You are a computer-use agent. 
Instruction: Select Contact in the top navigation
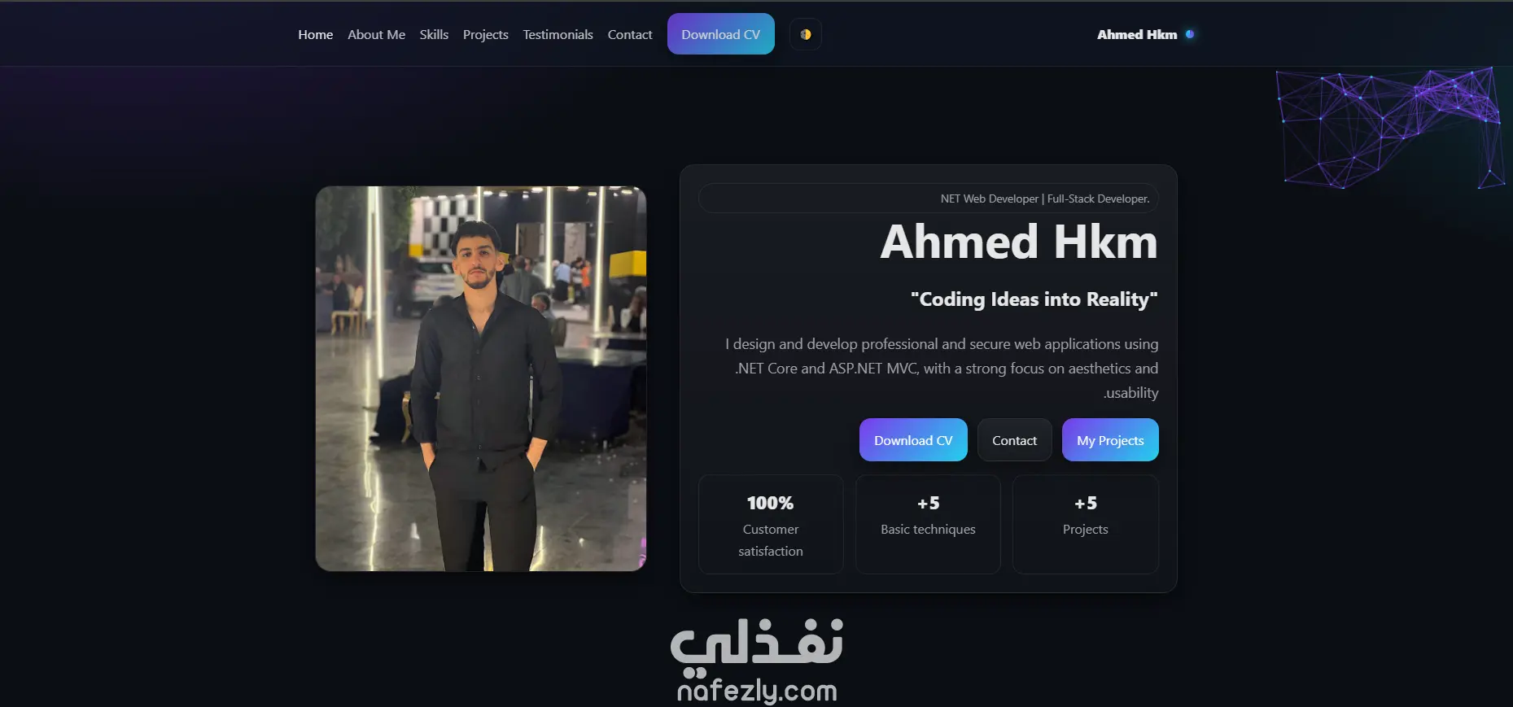630,34
